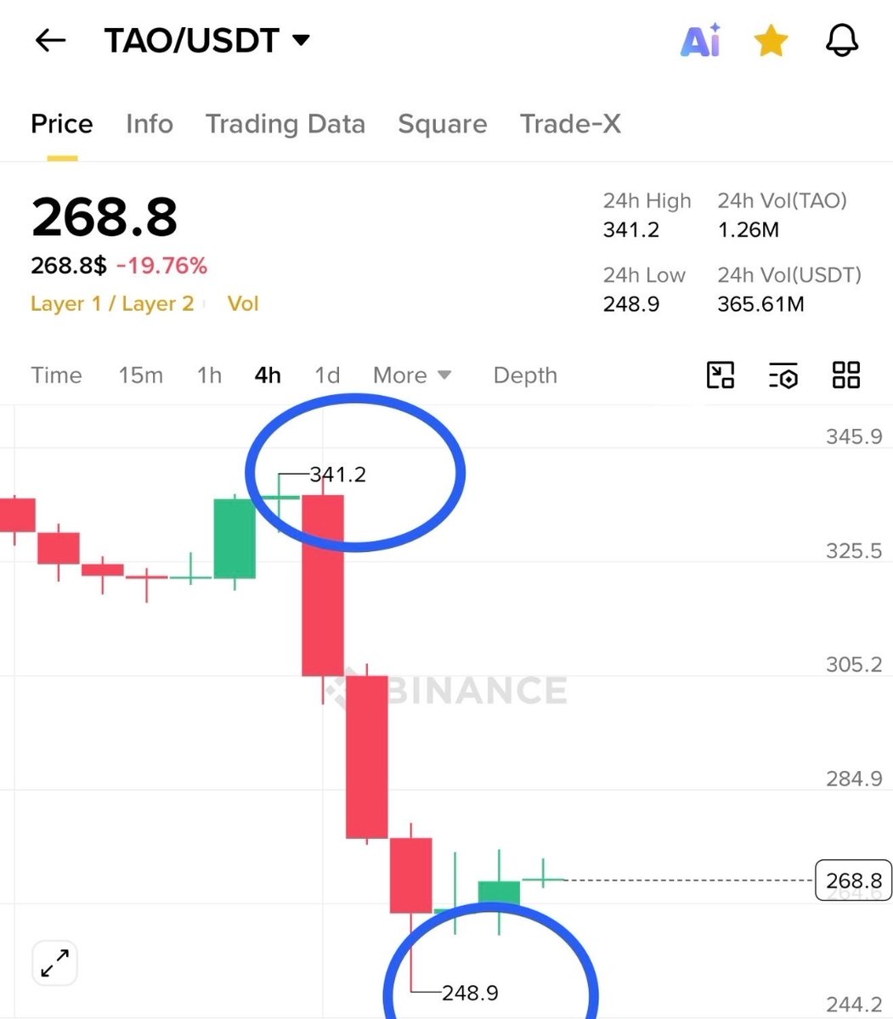Expand chart to fullscreen

pyautogui.click(x=55, y=964)
